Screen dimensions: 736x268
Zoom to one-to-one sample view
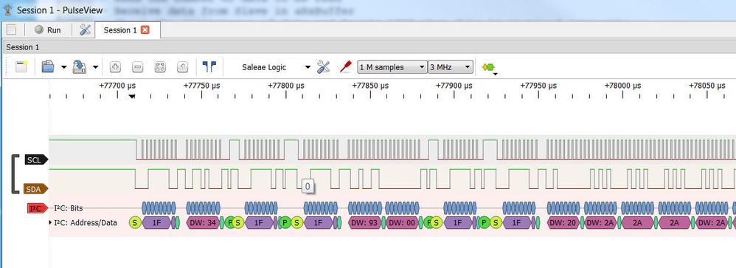(x=183, y=67)
